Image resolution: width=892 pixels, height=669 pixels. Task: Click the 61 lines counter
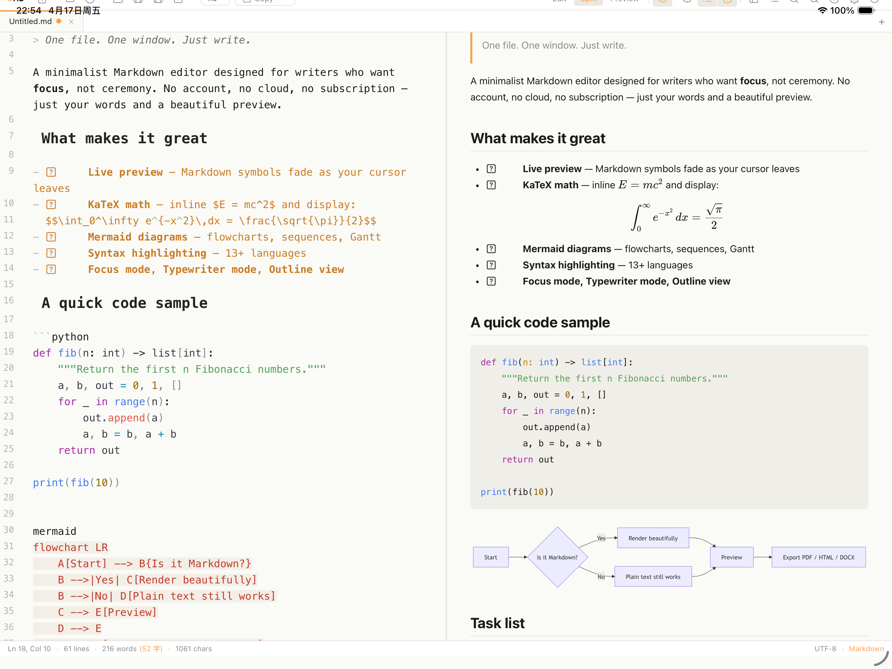pos(76,649)
